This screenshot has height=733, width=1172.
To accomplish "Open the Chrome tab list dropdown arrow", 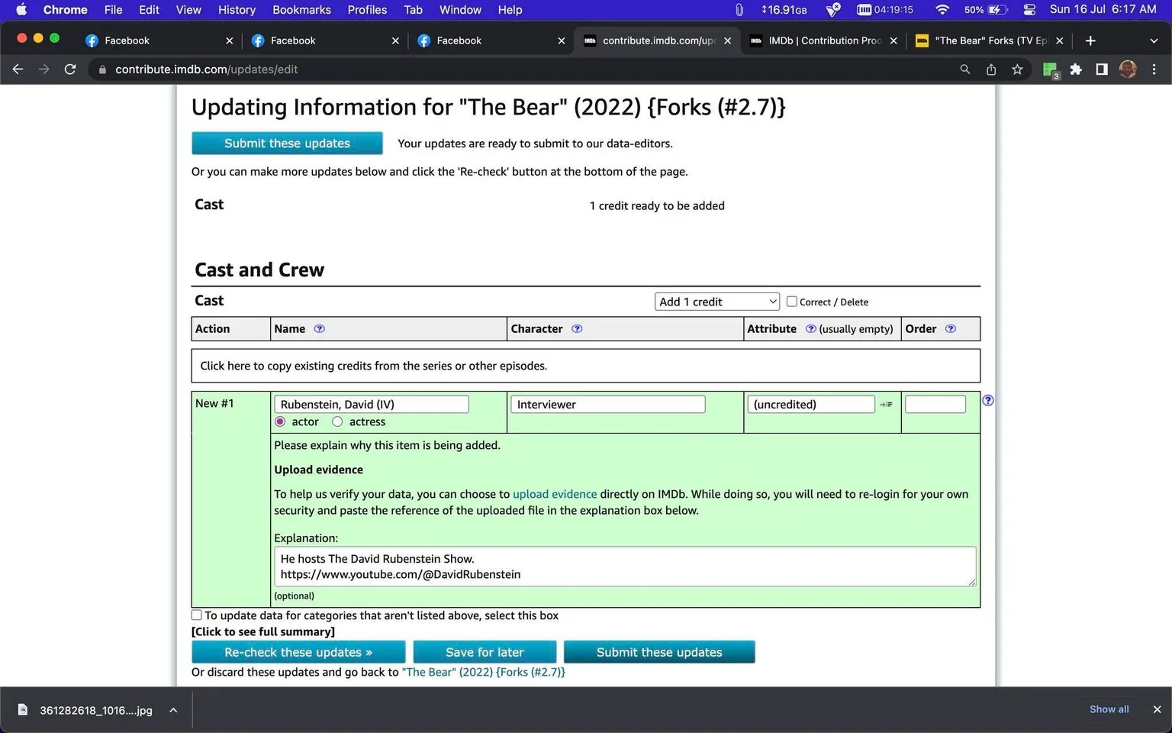I will [x=1154, y=40].
